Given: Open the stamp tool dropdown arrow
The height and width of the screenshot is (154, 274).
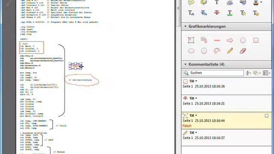Looking at the screenshot, I should 261,2.
